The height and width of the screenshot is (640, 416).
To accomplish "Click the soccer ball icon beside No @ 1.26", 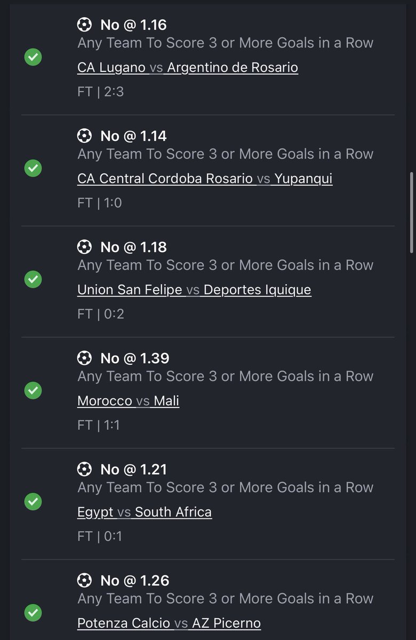I will (84, 580).
